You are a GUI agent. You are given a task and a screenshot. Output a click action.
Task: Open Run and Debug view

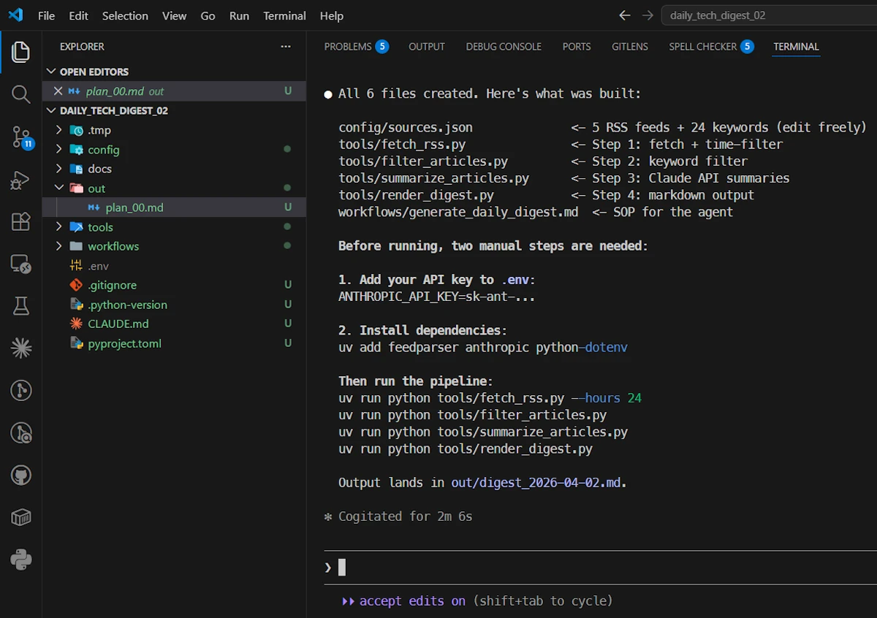coord(20,180)
